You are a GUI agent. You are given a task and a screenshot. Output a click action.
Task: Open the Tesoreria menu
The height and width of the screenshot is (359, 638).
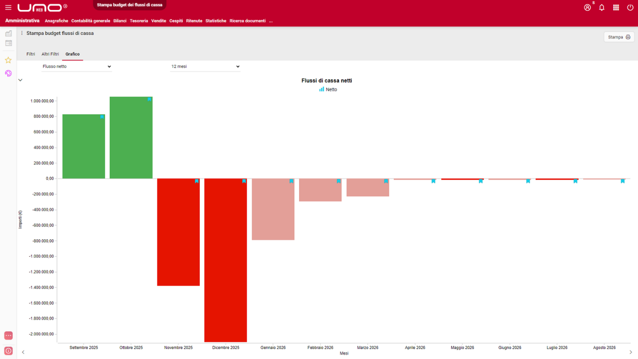139,21
